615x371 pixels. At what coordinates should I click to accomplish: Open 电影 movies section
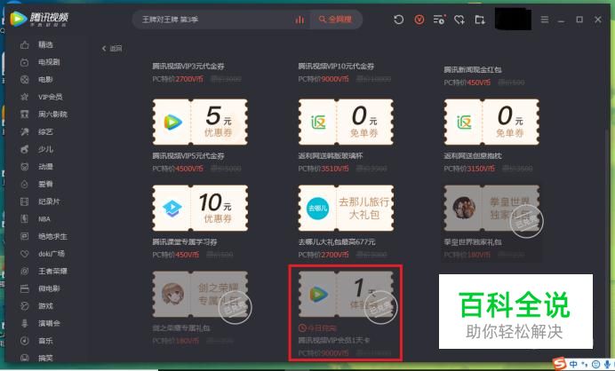45,80
